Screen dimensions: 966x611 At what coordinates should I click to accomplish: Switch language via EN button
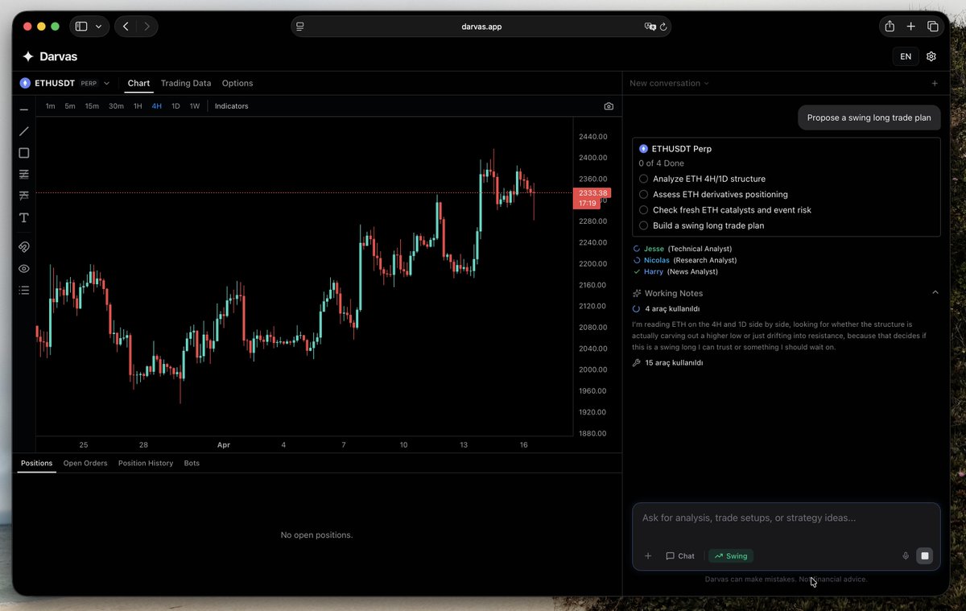(x=906, y=56)
